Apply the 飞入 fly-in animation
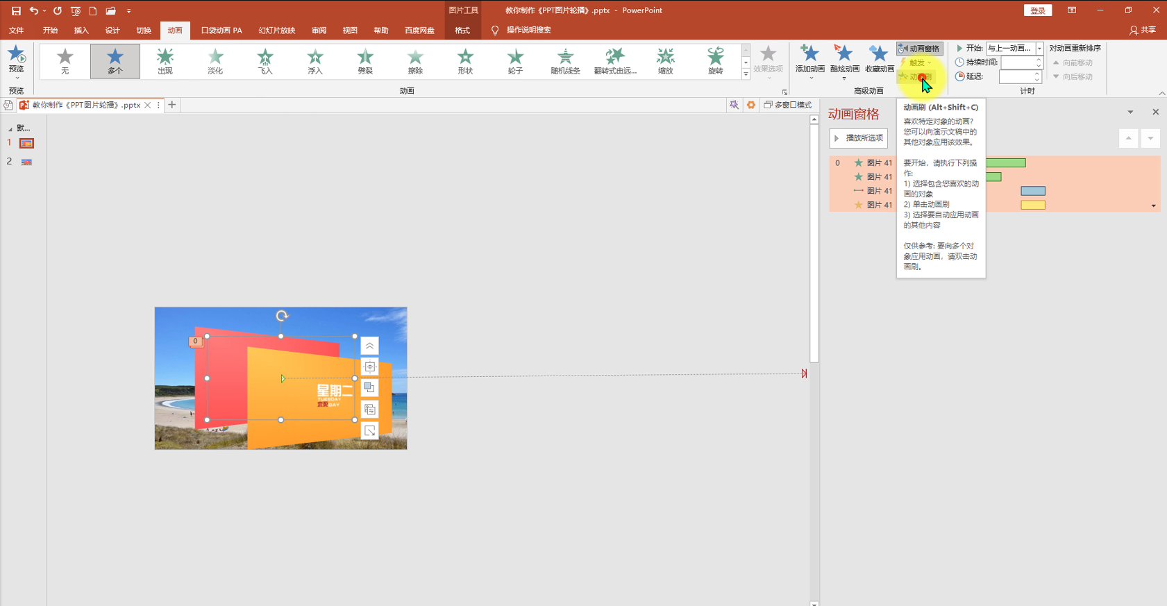 [x=265, y=61]
